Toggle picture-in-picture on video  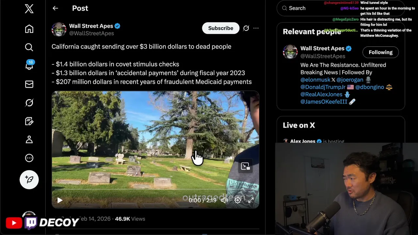245,166
